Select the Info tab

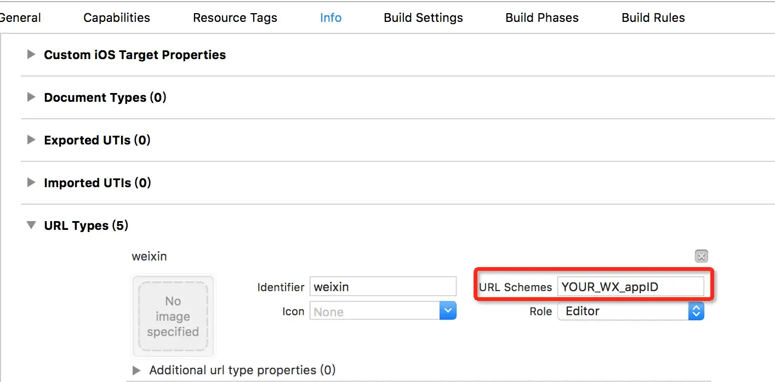tap(331, 18)
